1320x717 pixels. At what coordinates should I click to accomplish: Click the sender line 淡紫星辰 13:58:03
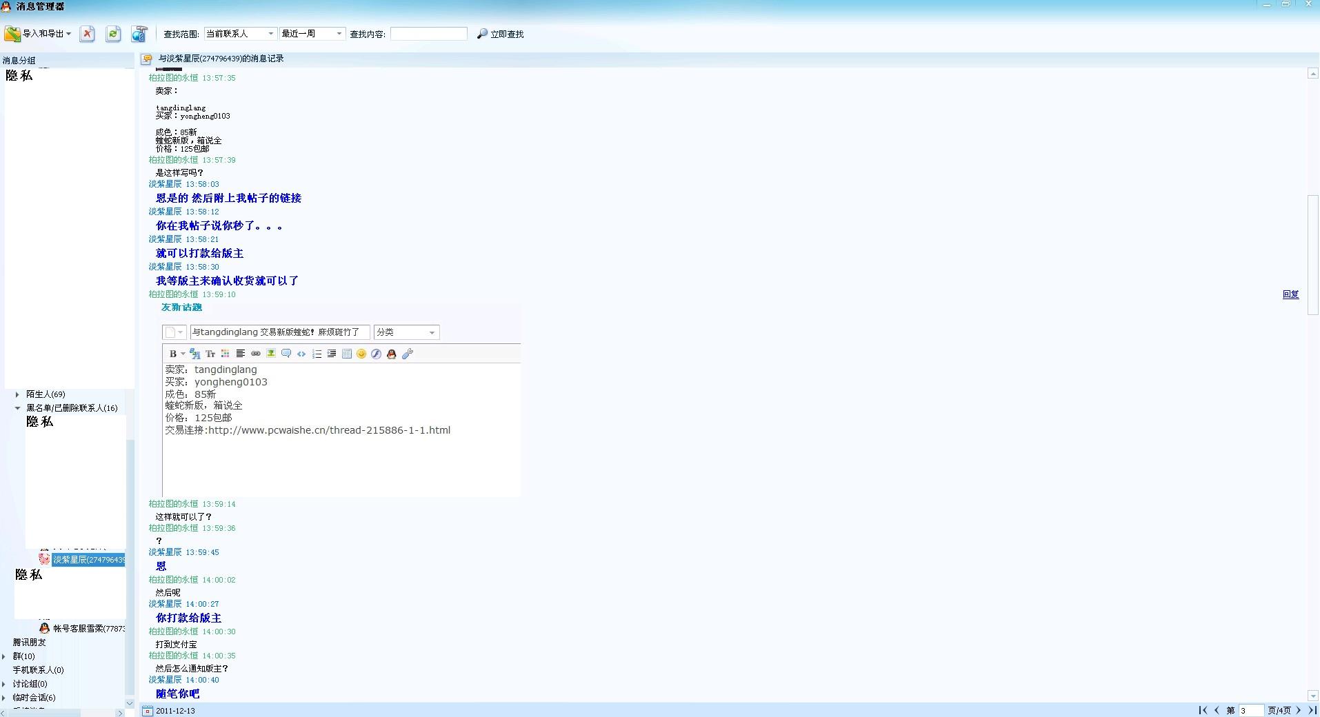tap(184, 184)
